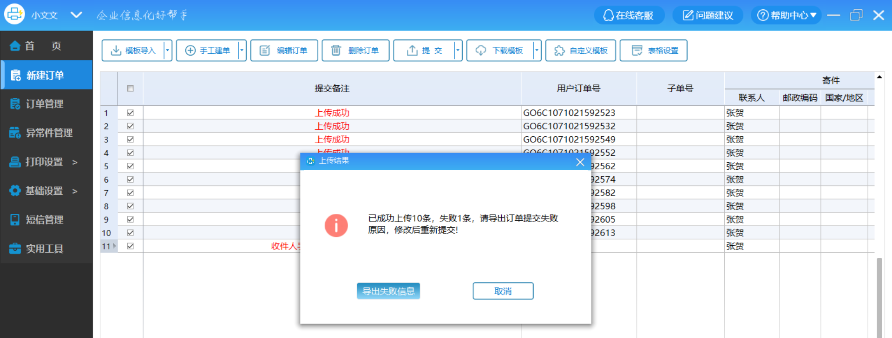Screen dimensions: 892x338
Task: Open the 下载模板 dropdown arrow
Action: [x=537, y=51]
